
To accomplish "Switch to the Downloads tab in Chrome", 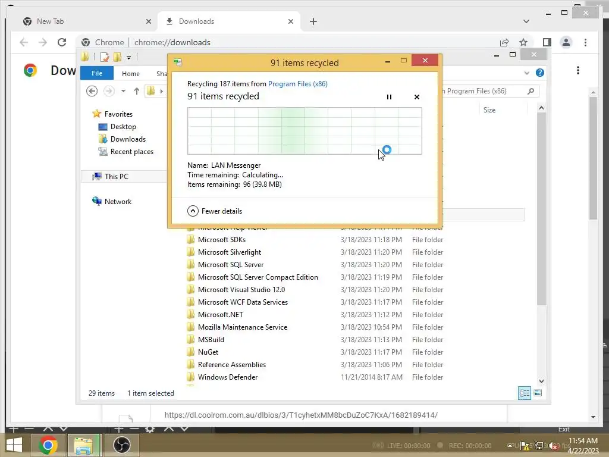I will (229, 21).
